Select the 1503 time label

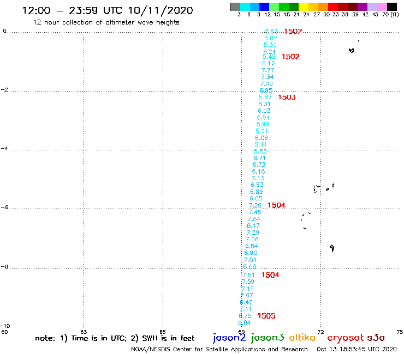point(287,97)
